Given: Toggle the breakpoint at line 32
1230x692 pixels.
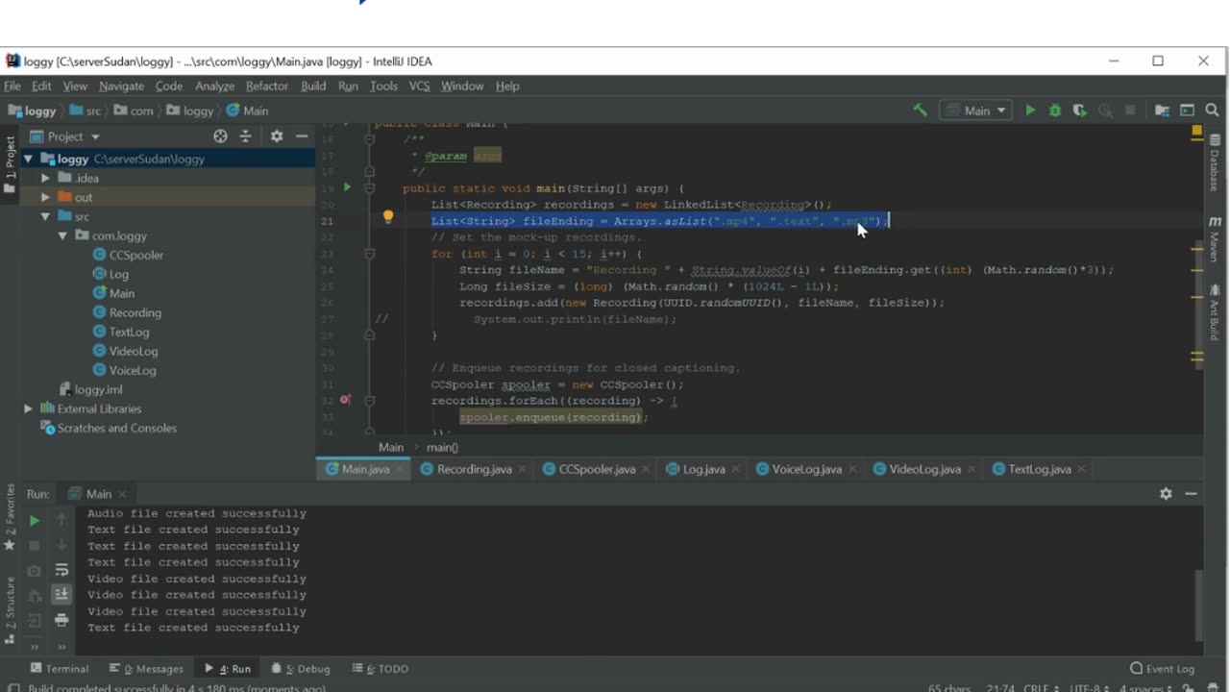Looking at the screenshot, I should [345, 400].
